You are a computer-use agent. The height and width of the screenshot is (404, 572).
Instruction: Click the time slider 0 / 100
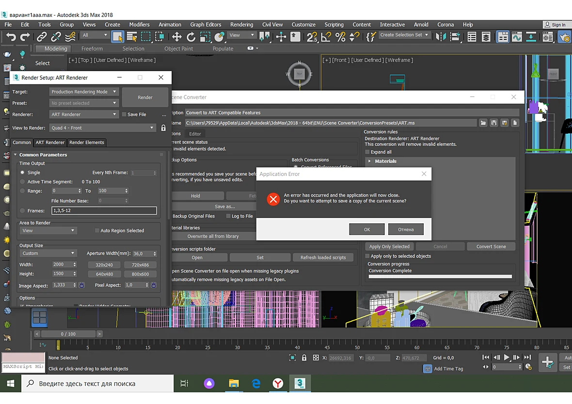[68, 334]
